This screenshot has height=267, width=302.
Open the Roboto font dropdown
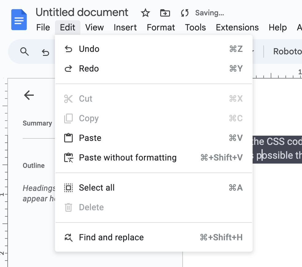pyautogui.click(x=288, y=52)
